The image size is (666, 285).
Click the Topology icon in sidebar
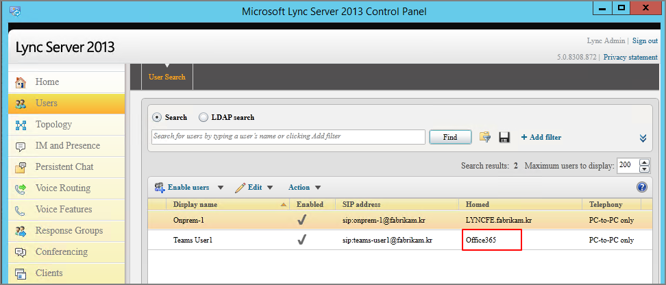(21, 125)
